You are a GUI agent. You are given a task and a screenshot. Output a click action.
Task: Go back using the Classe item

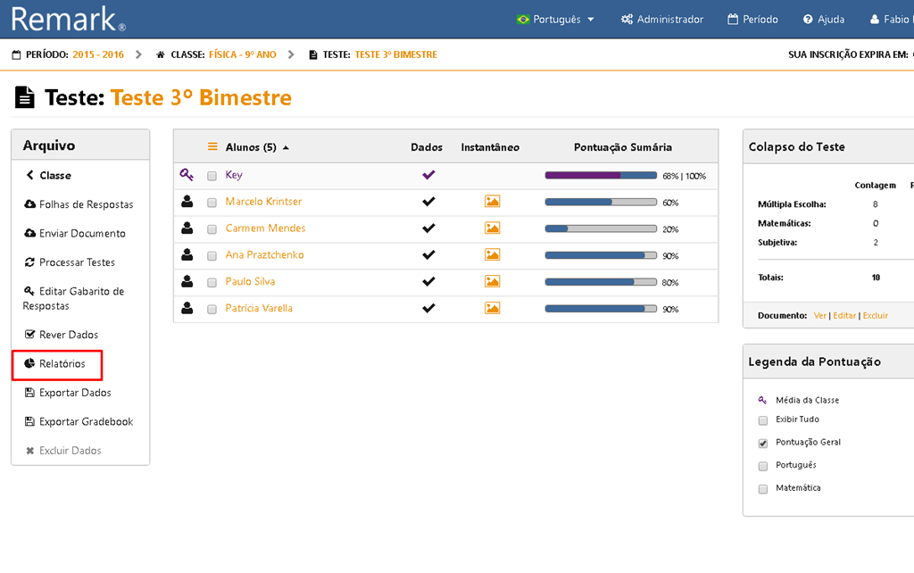48,176
